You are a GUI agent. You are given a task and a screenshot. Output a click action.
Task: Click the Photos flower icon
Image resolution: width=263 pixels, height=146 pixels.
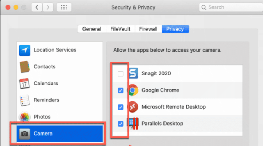tap(25, 117)
